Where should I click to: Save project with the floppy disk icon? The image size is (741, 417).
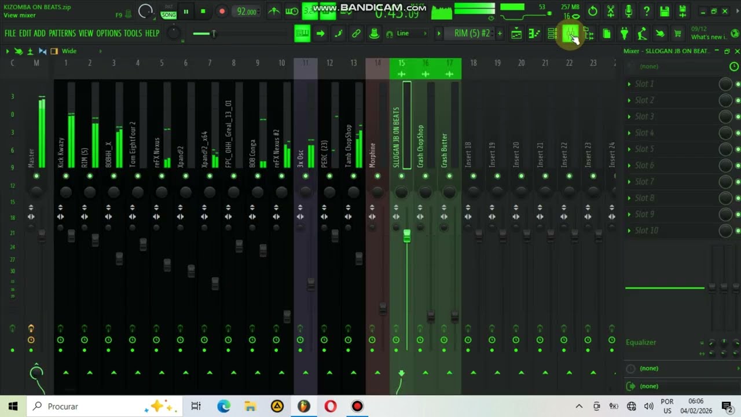(x=665, y=11)
